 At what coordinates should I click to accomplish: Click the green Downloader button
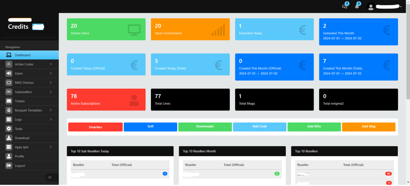[x=205, y=127]
